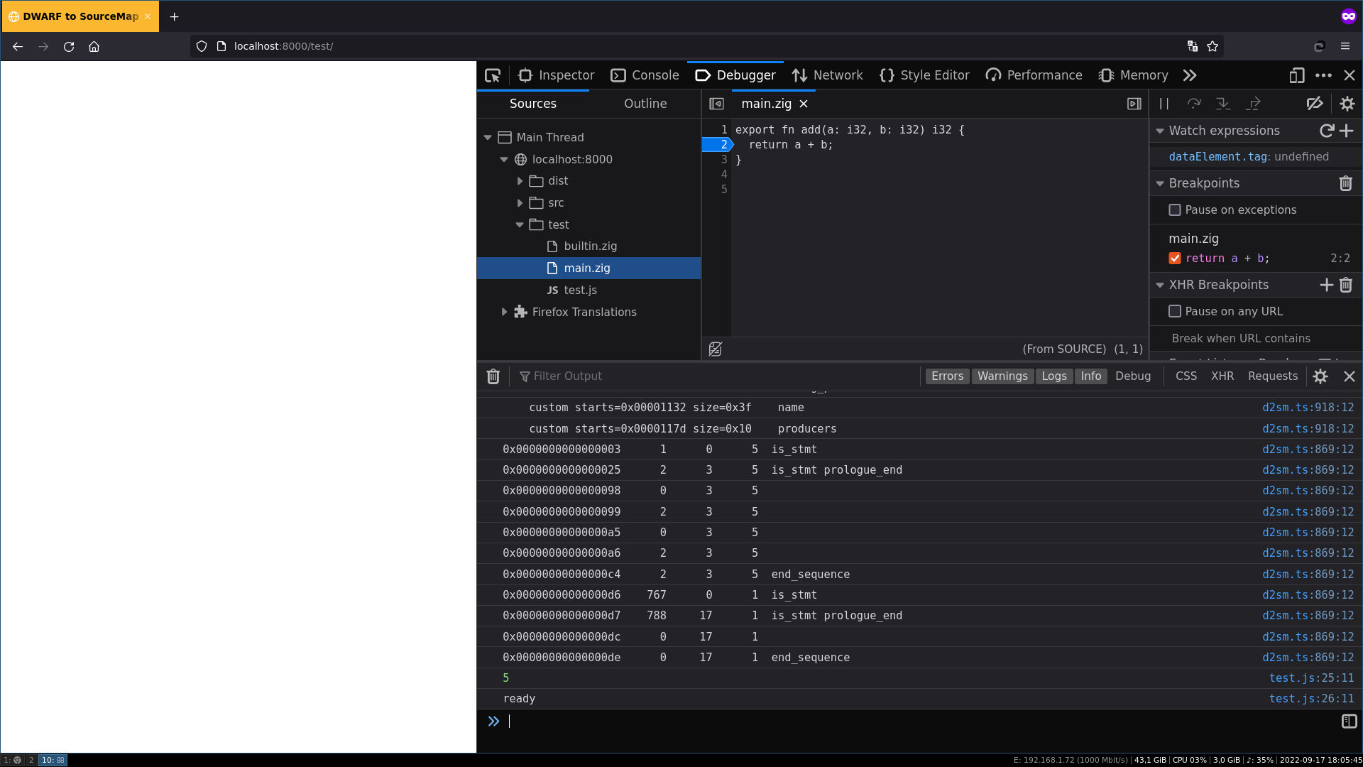Switch to the Network tab
Viewport: 1363px width, 767px height.
828,75
